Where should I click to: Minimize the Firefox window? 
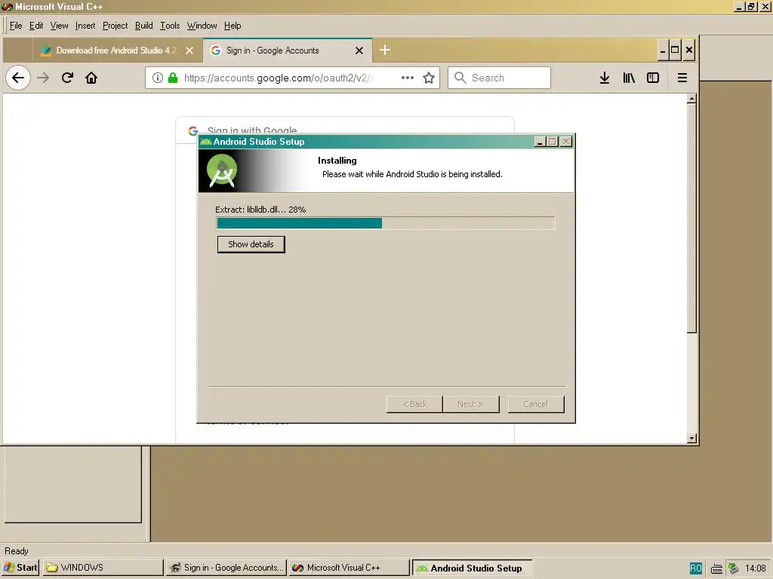click(663, 51)
